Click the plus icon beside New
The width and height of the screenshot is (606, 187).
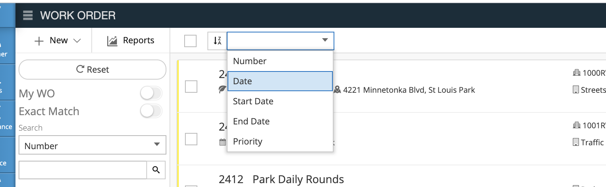click(39, 41)
